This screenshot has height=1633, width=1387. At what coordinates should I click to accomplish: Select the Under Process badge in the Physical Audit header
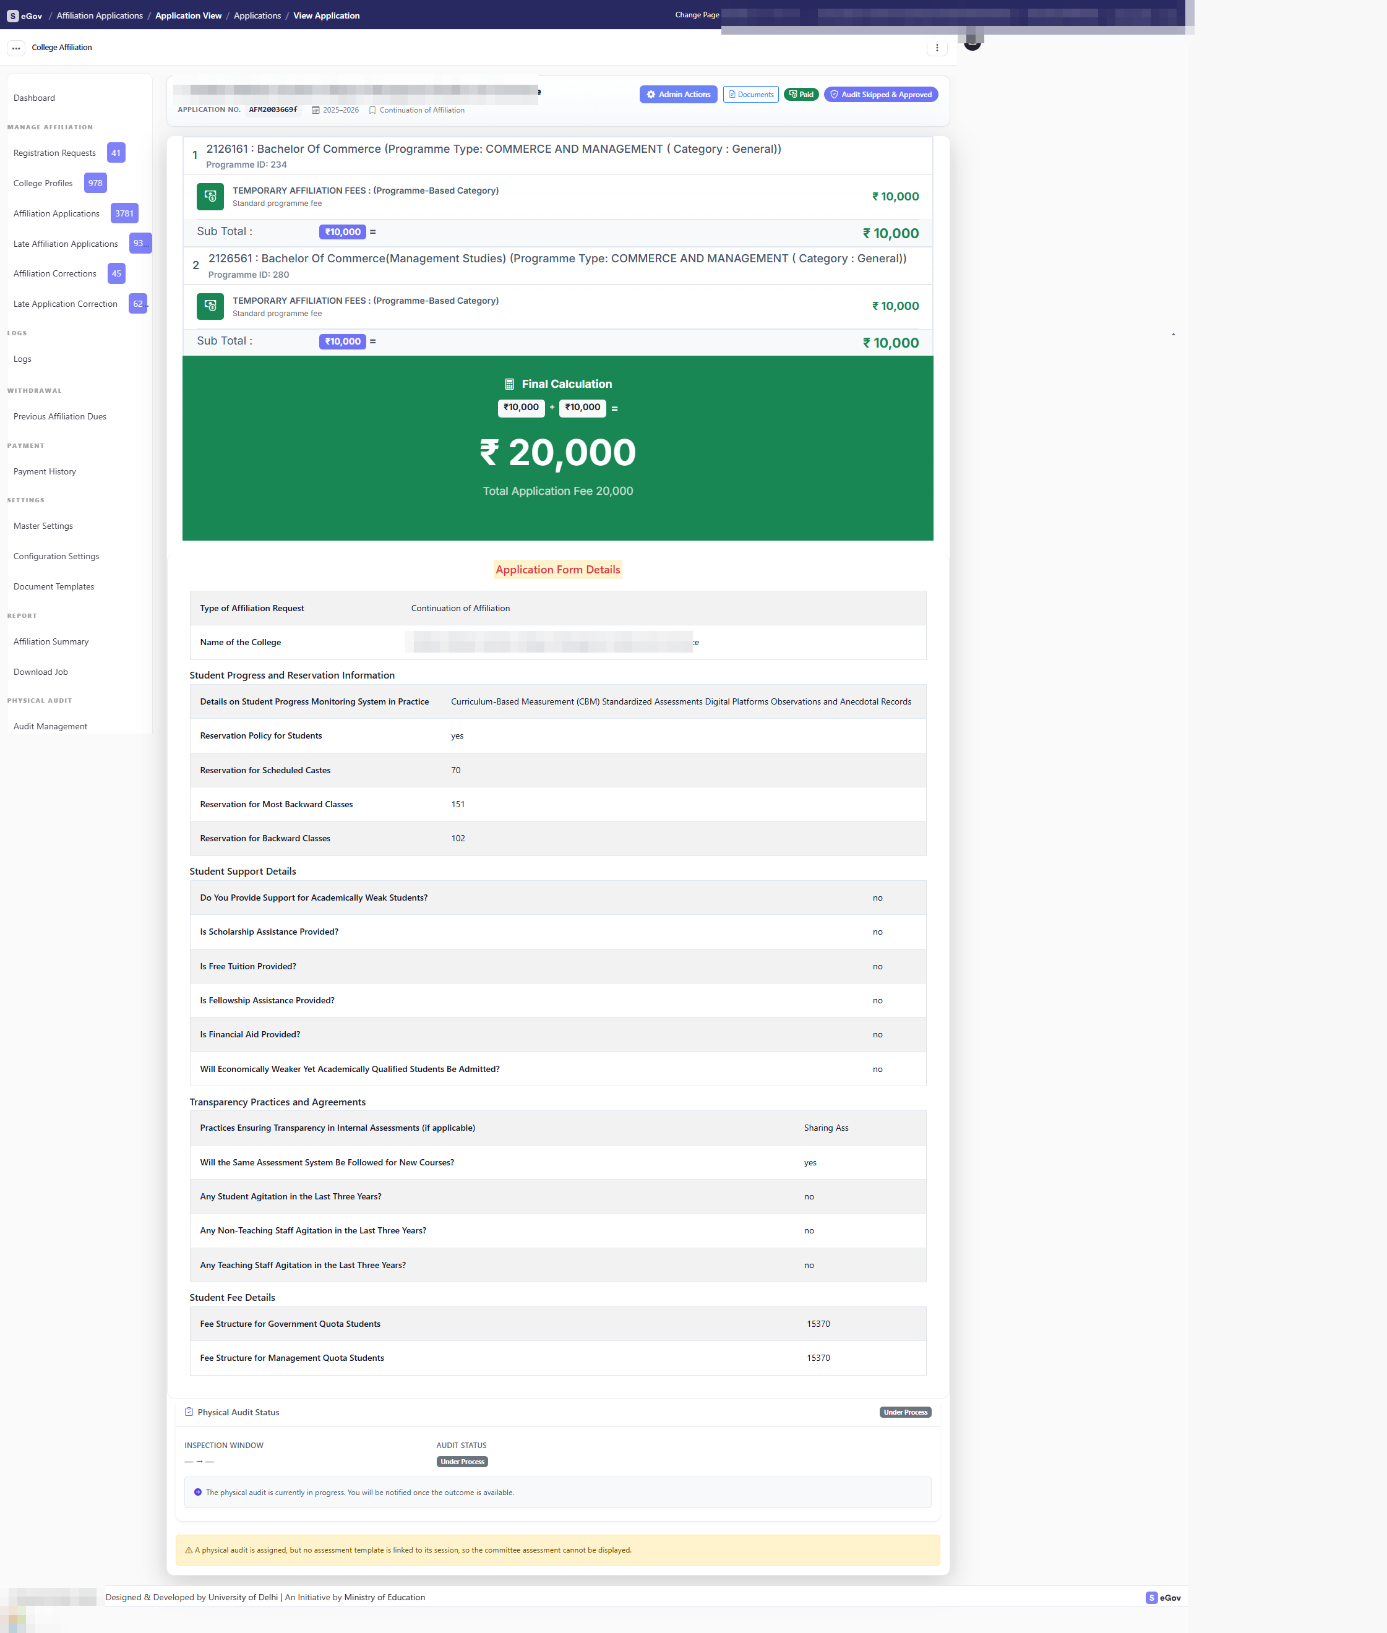[x=905, y=1412]
